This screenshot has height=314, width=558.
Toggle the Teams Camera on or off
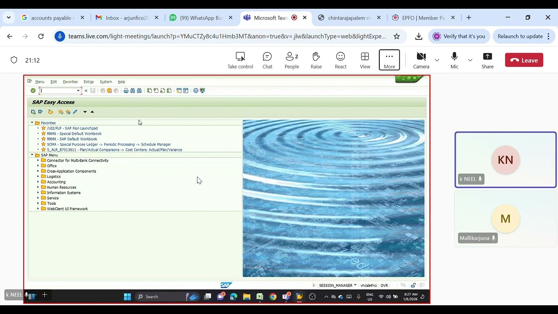pos(421,60)
